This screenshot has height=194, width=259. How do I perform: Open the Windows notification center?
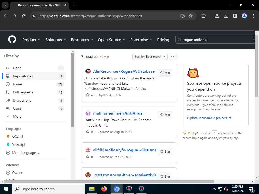[251, 189]
